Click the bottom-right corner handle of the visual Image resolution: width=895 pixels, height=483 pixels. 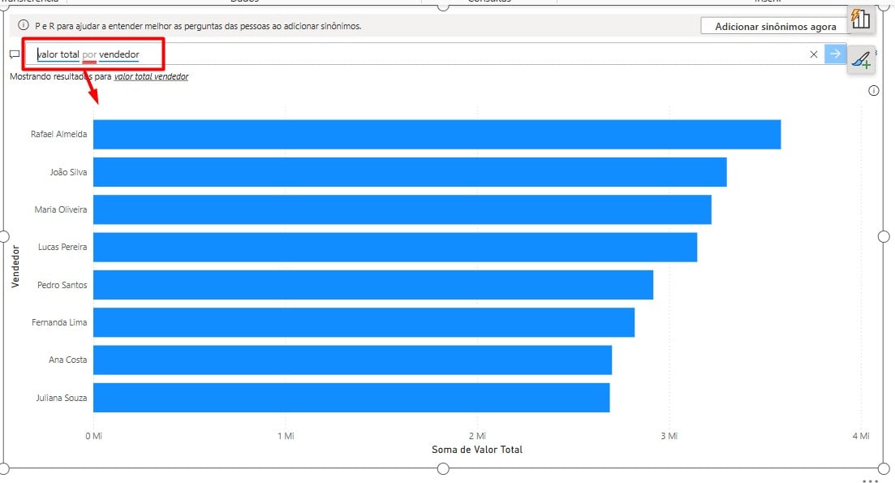(x=884, y=468)
